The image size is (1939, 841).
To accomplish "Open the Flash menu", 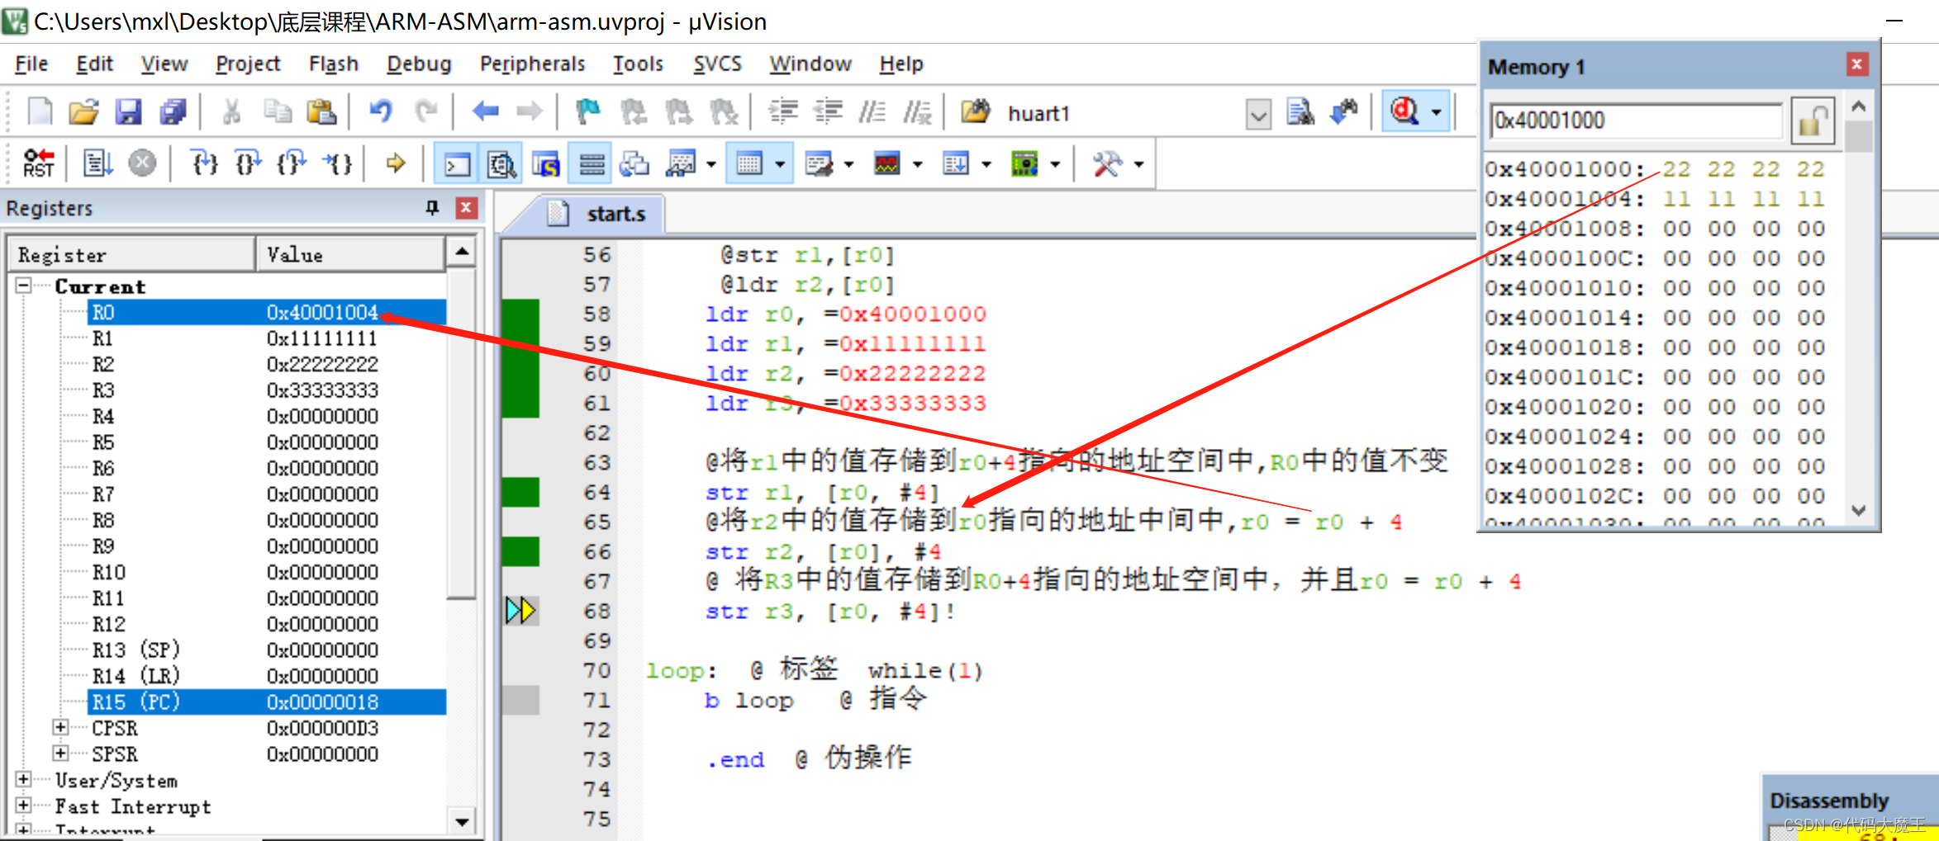I will [334, 64].
